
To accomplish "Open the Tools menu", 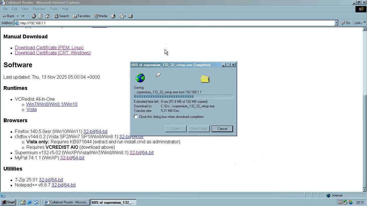I will pyautogui.click(x=54, y=9).
